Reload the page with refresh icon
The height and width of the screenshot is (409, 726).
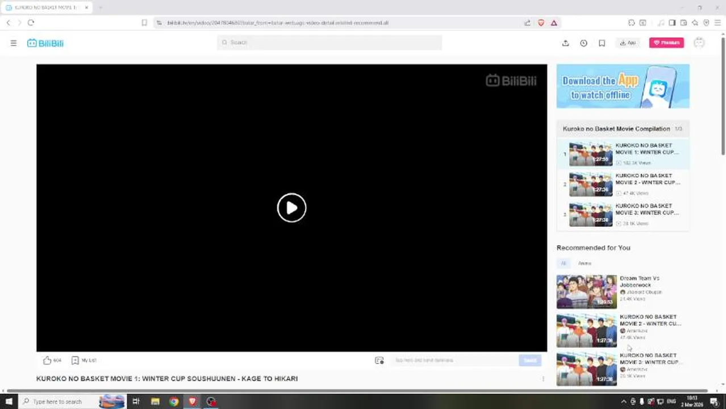point(31,23)
